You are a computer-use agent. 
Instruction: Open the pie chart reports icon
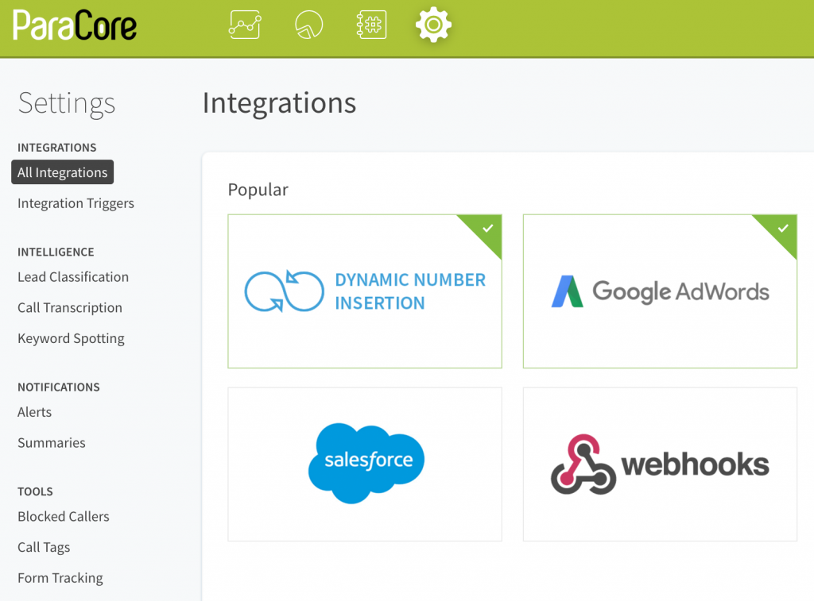[x=309, y=25]
